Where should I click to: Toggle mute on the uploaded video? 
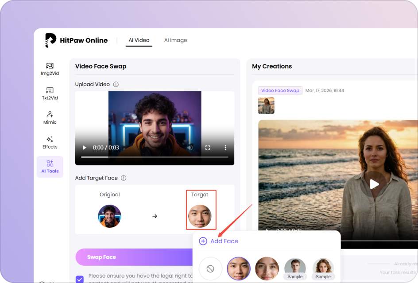[x=190, y=148]
